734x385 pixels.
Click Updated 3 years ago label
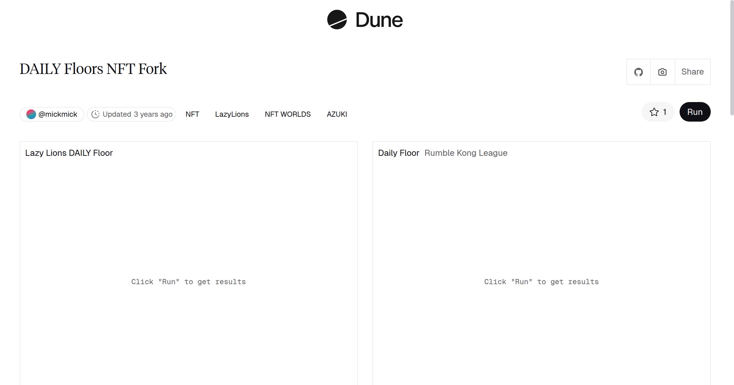[x=137, y=114]
